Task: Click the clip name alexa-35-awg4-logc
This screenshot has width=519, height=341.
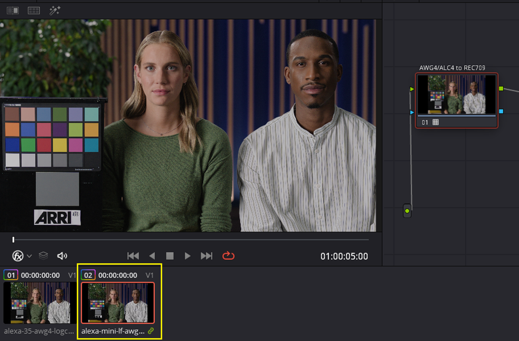Action: pyautogui.click(x=39, y=331)
